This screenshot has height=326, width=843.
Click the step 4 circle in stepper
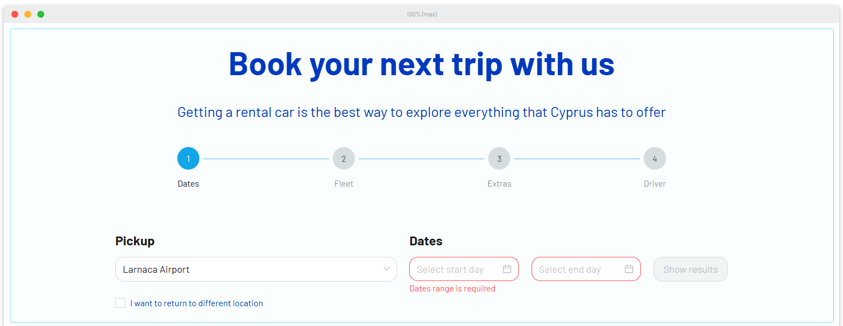point(655,159)
